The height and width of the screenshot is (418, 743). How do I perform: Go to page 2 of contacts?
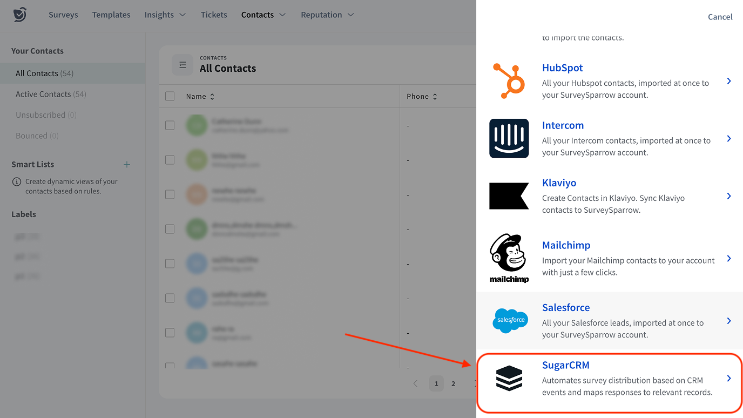[x=453, y=383]
